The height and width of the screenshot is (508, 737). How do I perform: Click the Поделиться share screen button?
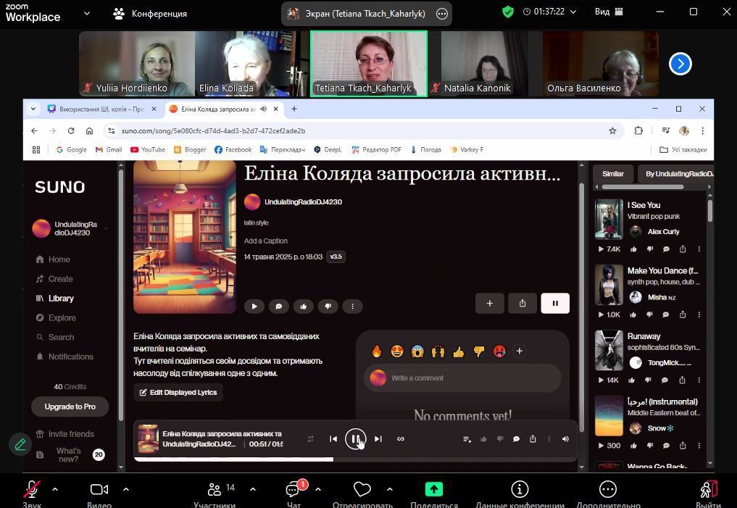click(434, 494)
